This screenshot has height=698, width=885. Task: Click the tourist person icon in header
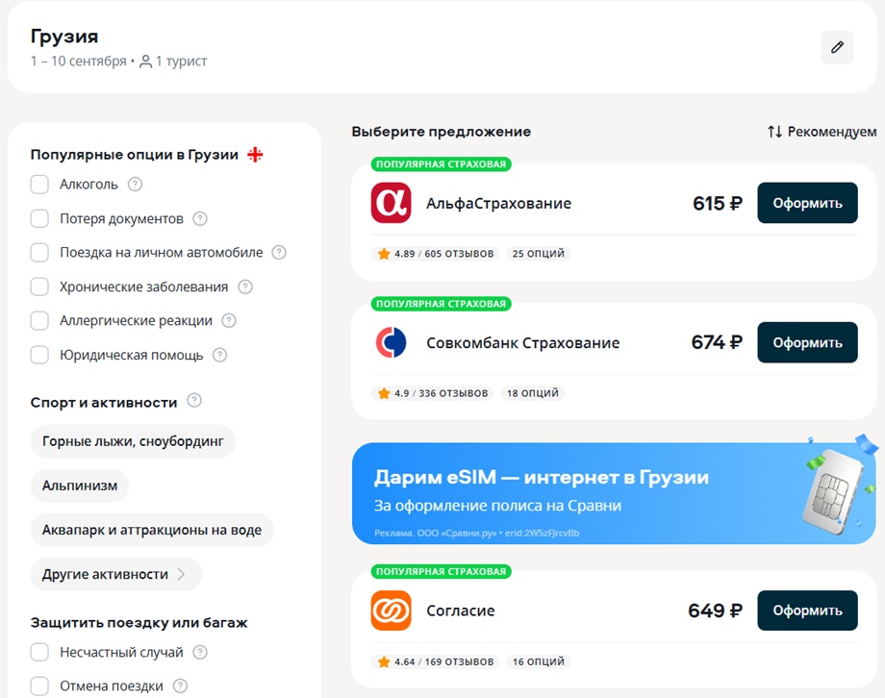tap(145, 61)
